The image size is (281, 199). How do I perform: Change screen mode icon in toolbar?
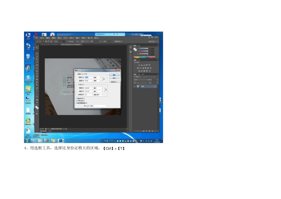[37, 114]
